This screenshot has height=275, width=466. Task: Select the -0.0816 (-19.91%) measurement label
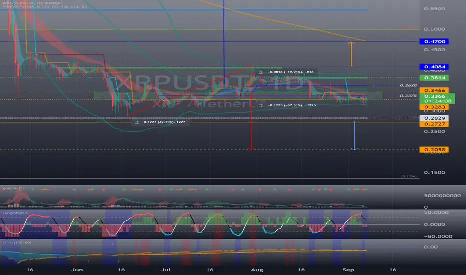point(290,72)
